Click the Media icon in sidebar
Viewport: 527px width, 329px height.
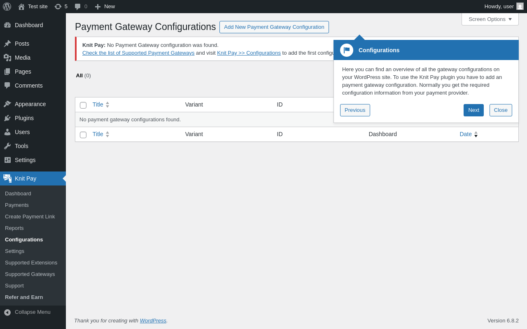7,58
